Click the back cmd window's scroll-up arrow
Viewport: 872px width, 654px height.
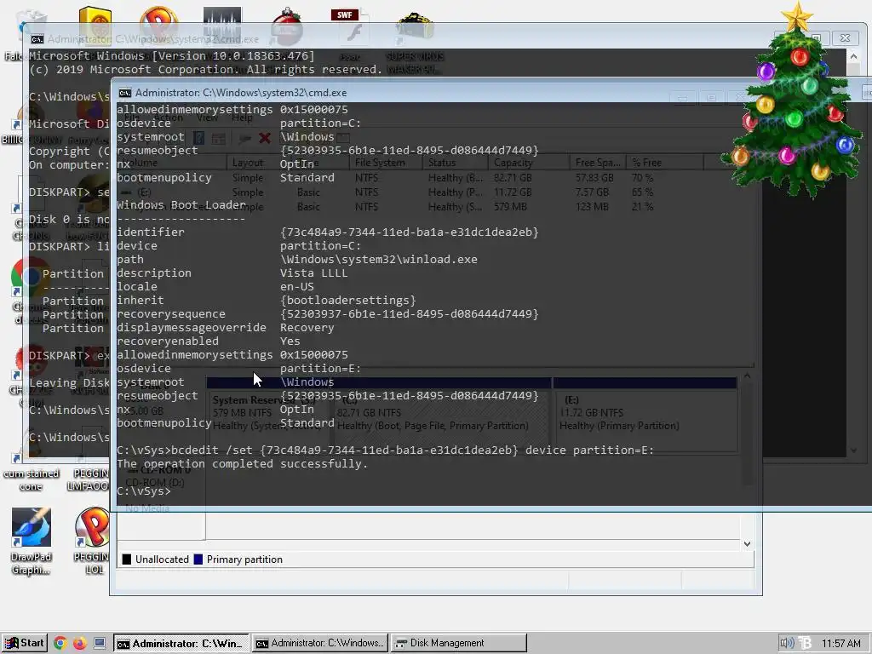[x=853, y=56]
